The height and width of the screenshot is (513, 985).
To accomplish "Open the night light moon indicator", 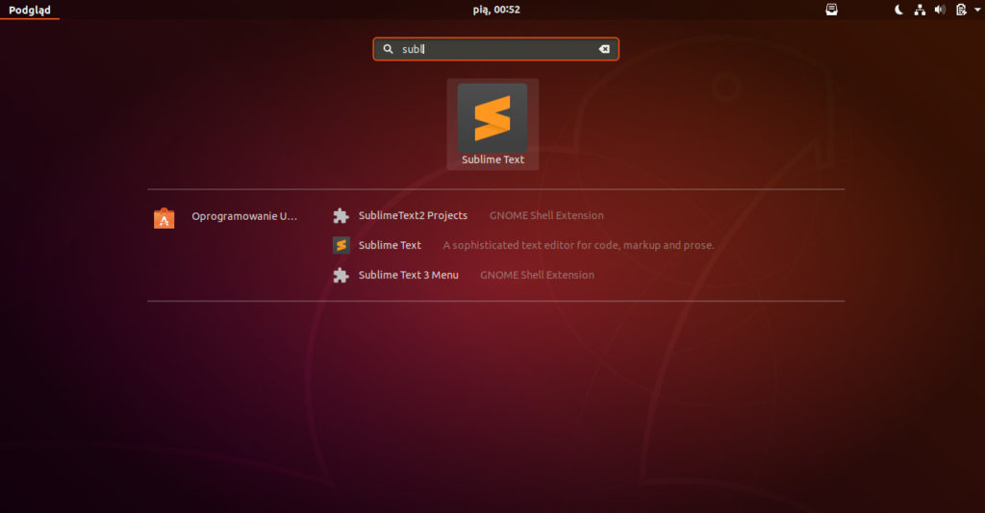I will (x=899, y=10).
